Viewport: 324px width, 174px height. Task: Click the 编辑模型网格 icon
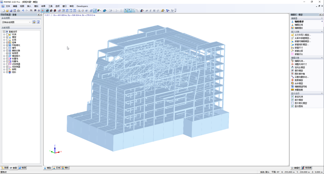292,86
